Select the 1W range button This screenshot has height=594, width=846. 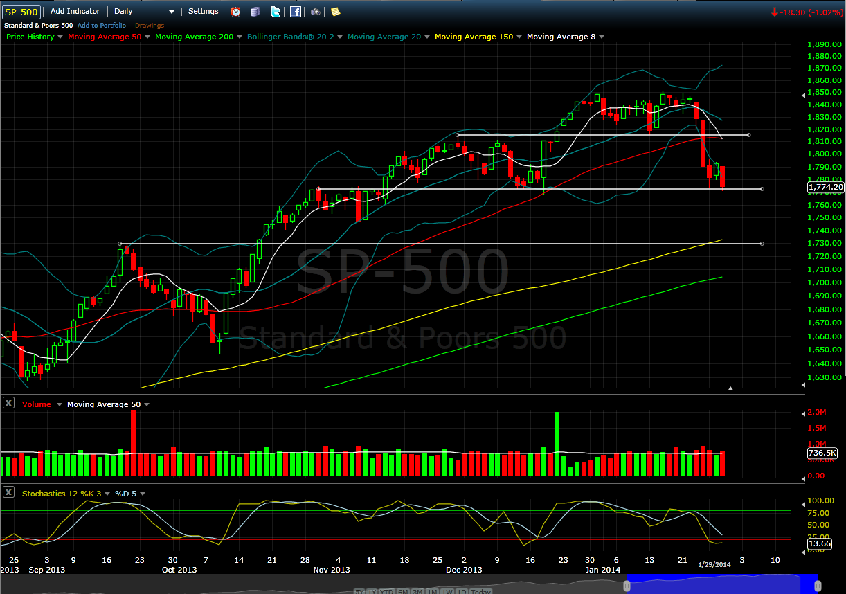pos(447,591)
